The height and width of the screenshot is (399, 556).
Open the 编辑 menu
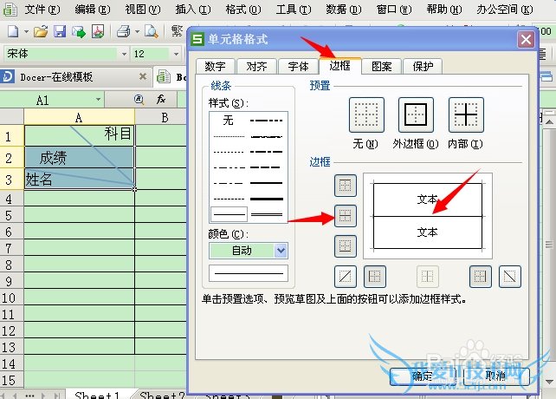pos(93,10)
